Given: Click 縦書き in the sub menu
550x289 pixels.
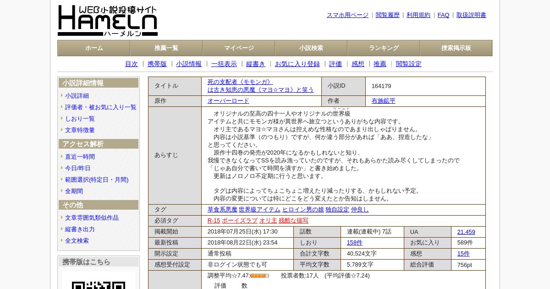Looking at the screenshot, I should coord(256,64).
